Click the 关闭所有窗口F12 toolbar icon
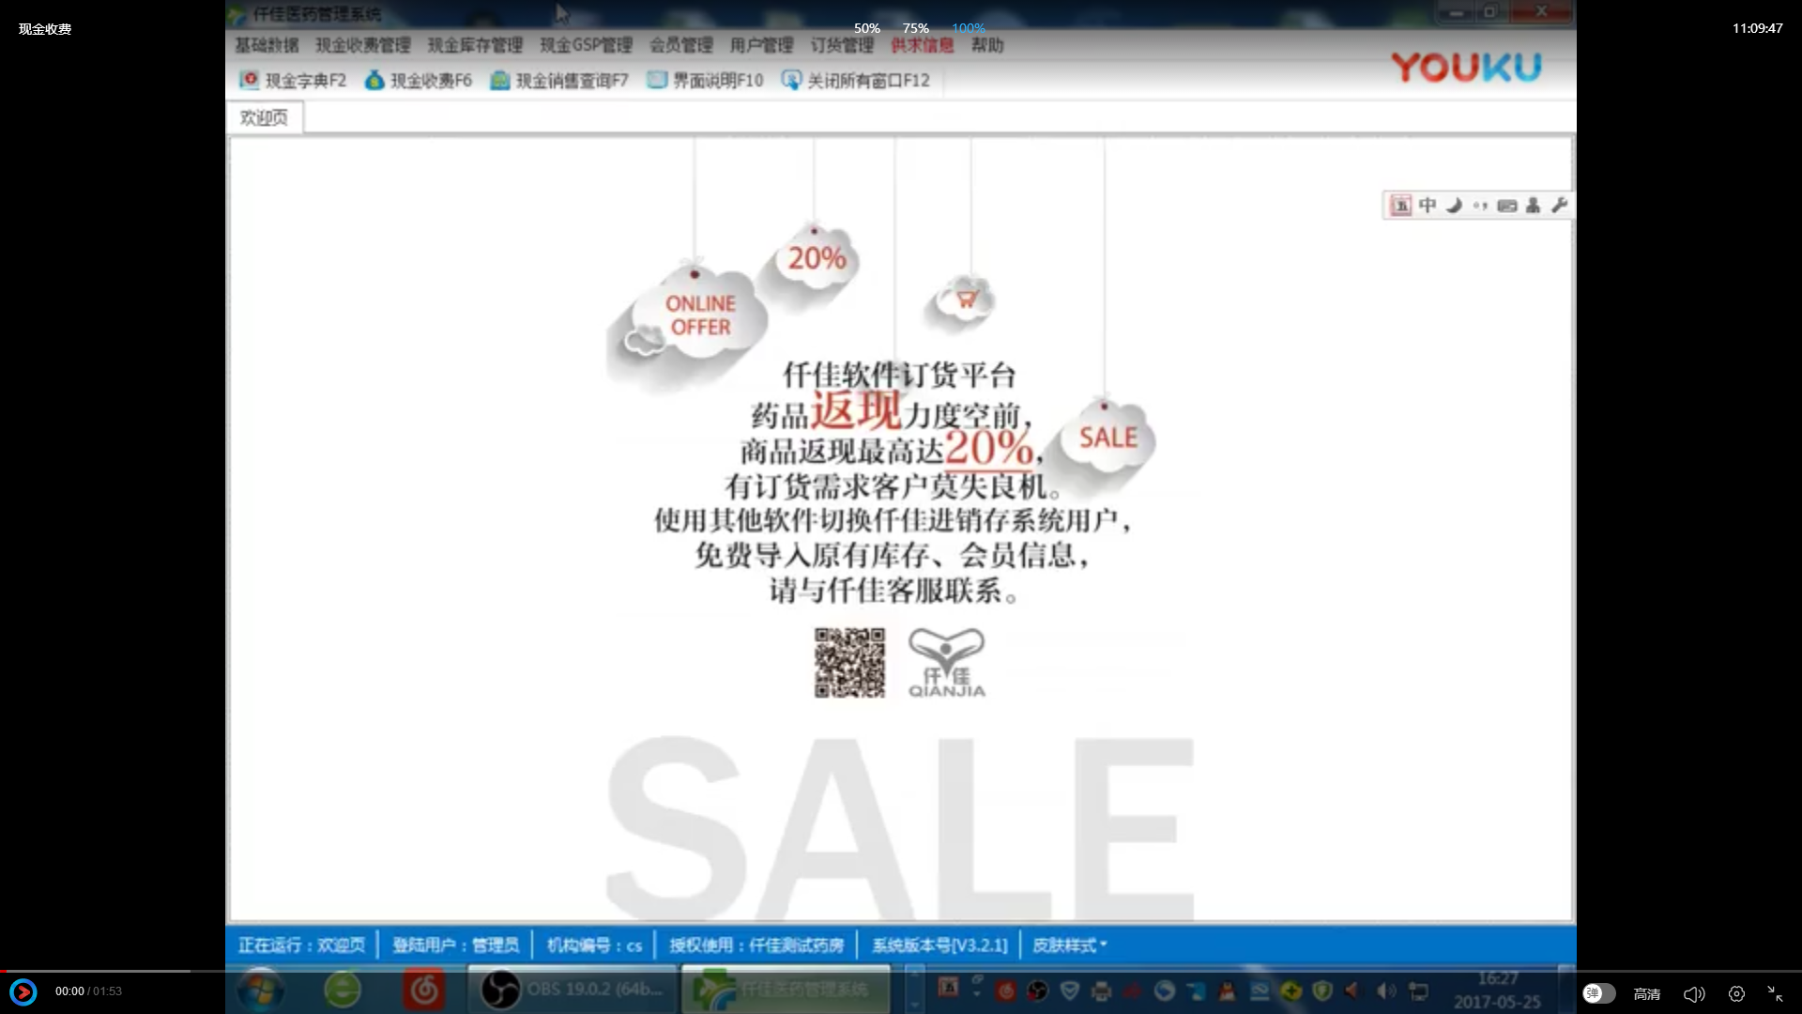 pyautogui.click(x=791, y=80)
